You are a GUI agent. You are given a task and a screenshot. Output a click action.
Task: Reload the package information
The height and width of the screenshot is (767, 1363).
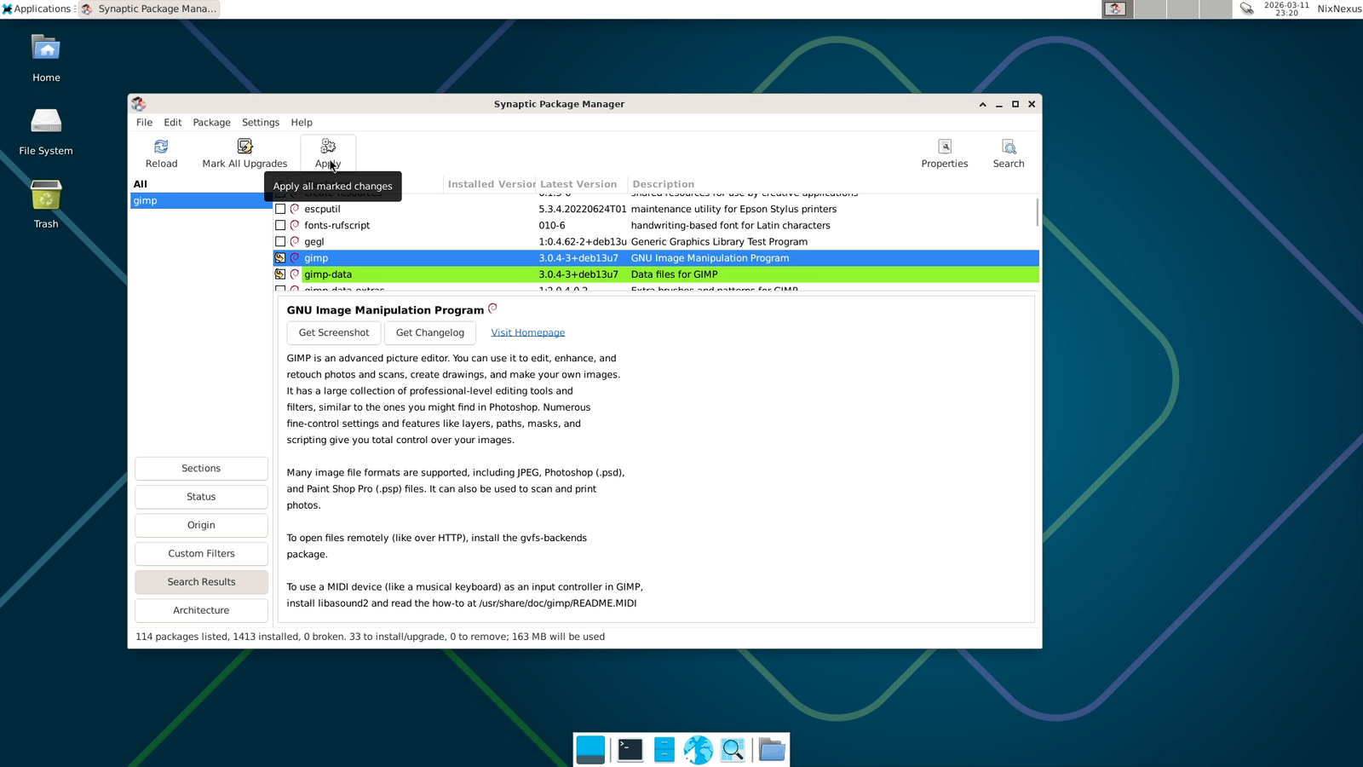click(x=161, y=153)
